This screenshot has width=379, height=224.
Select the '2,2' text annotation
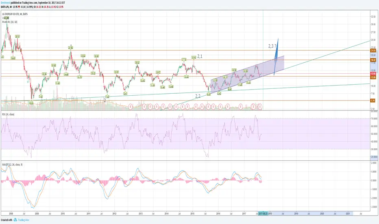point(198,96)
